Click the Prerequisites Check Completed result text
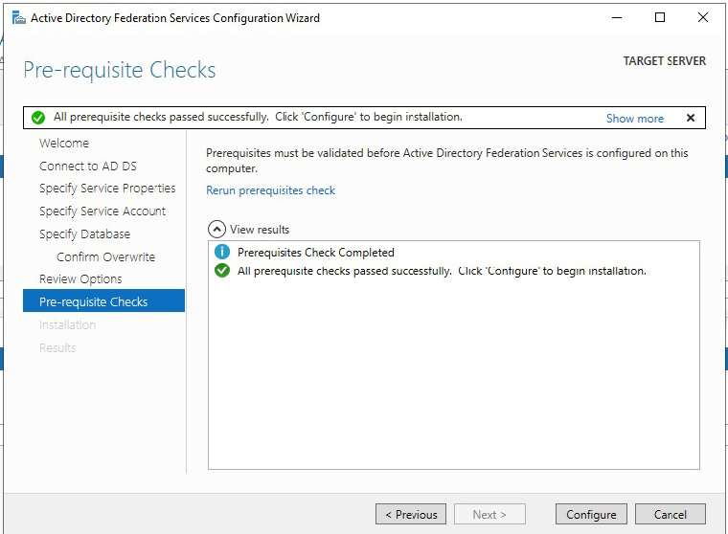Image resolution: width=728 pixels, height=534 pixels. 316,253
